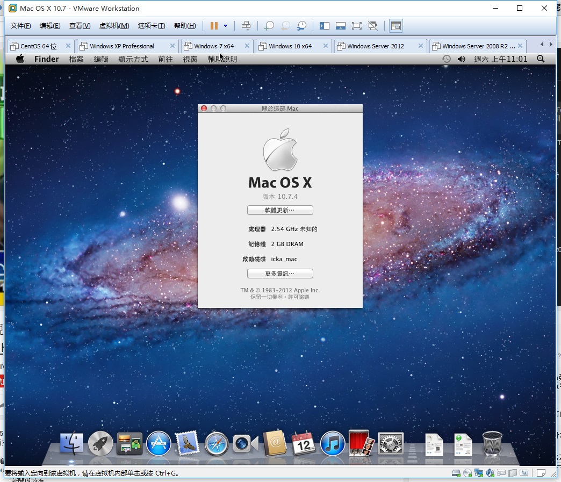The image size is (561, 482).
Task: Open Launchpad from the dock
Action: click(100, 444)
